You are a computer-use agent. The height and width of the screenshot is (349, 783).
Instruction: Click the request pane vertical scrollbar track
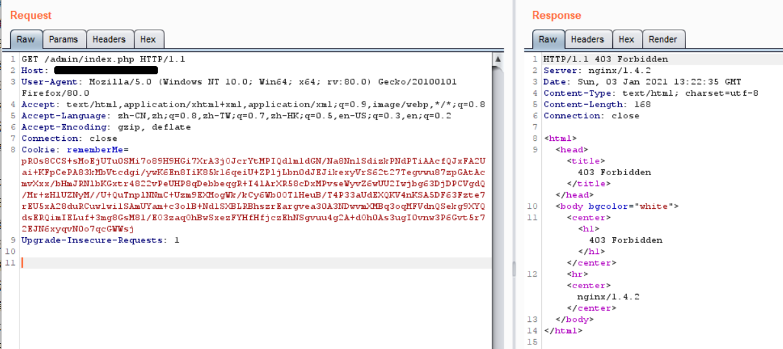(x=498, y=194)
